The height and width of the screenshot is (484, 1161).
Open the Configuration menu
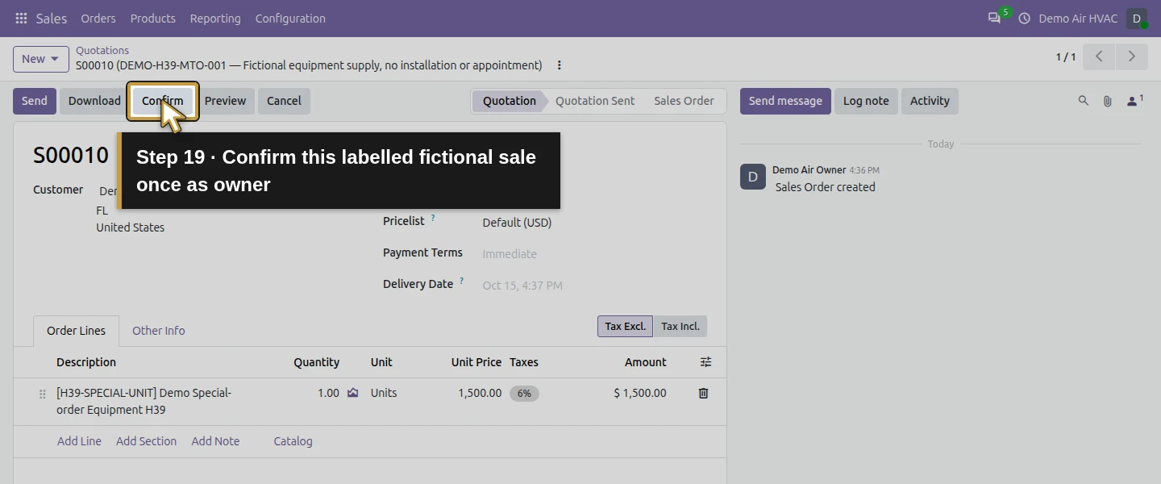pos(290,18)
